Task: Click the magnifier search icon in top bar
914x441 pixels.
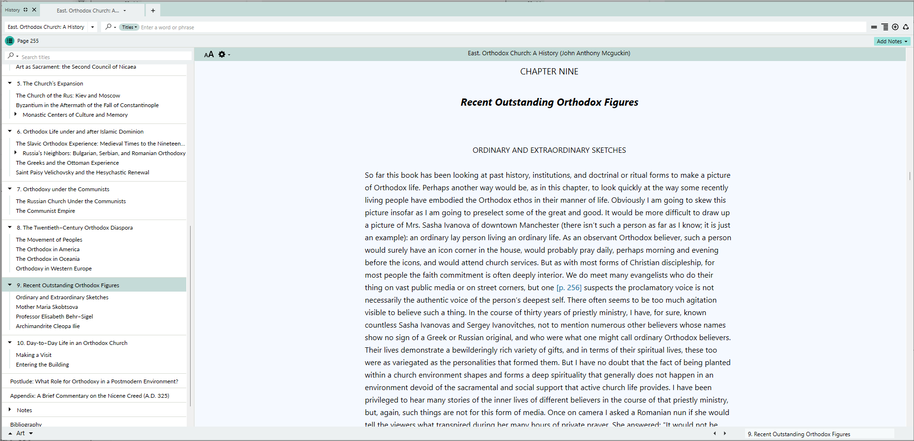Action: 108,27
